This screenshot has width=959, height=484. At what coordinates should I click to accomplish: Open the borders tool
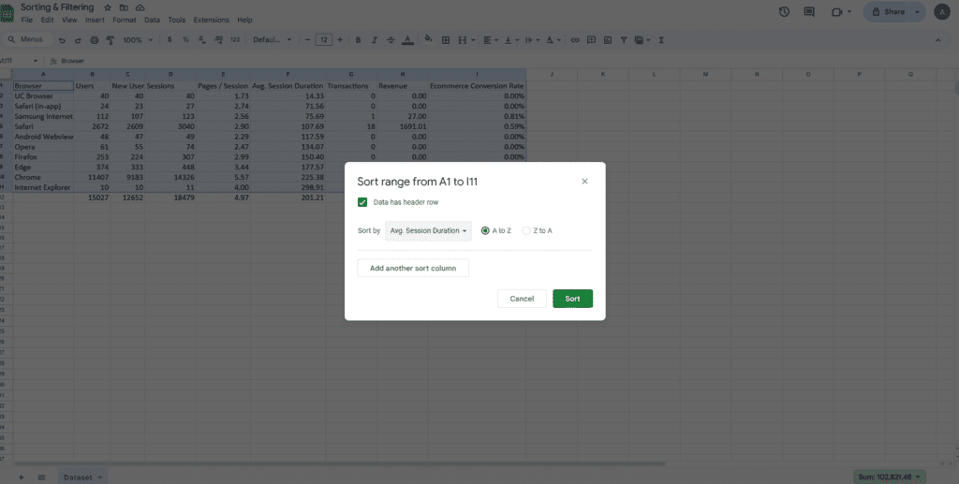coord(446,40)
